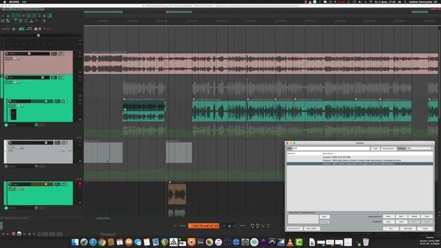Click the Play button in the transport bar
The height and width of the screenshot is (248, 441).
[x=19, y=234]
